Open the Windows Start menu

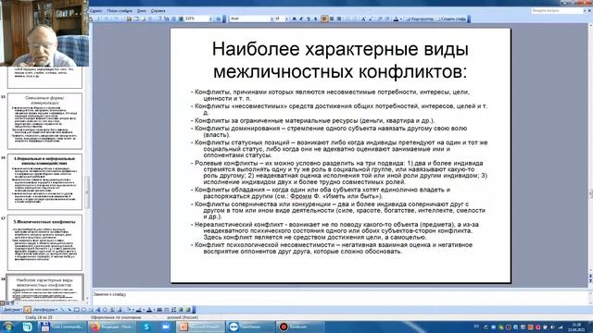click(x=8, y=327)
